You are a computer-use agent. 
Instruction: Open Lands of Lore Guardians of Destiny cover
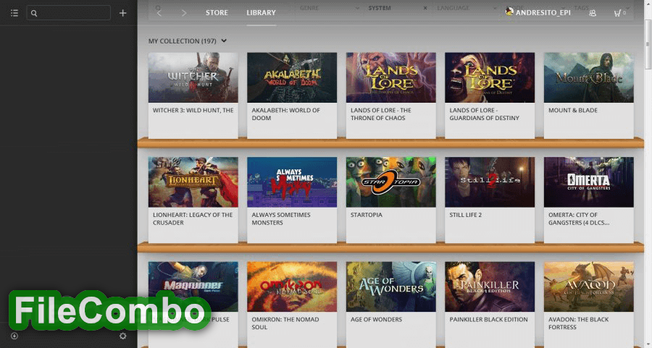(490, 77)
